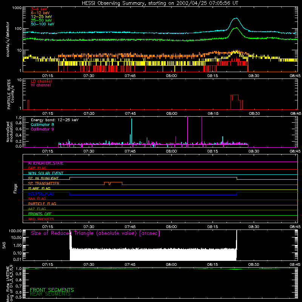Click the dim olive flag label above FRONTS_OFF

coord(37,209)
